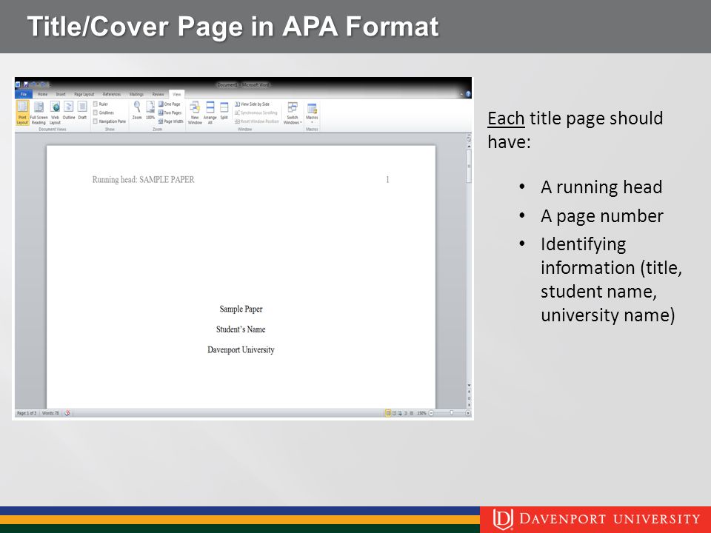The height and width of the screenshot is (533, 711).
Task: Click the underlined word 'Each'
Action: pyautogui.click(x=506, y=118)
